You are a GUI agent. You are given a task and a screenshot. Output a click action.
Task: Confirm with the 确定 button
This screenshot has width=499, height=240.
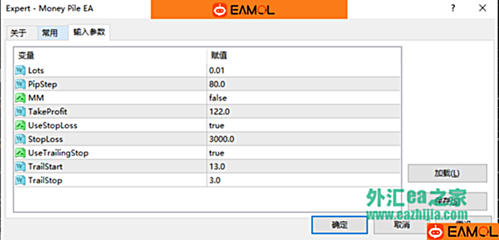(340, 226)
